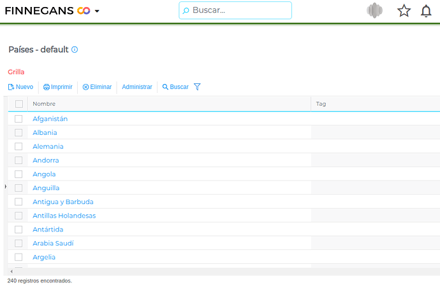The width and height of the screenshot is (440, 290).
Task: Open the Antillas Holandesas link
Action: click(x=64, y=216)
